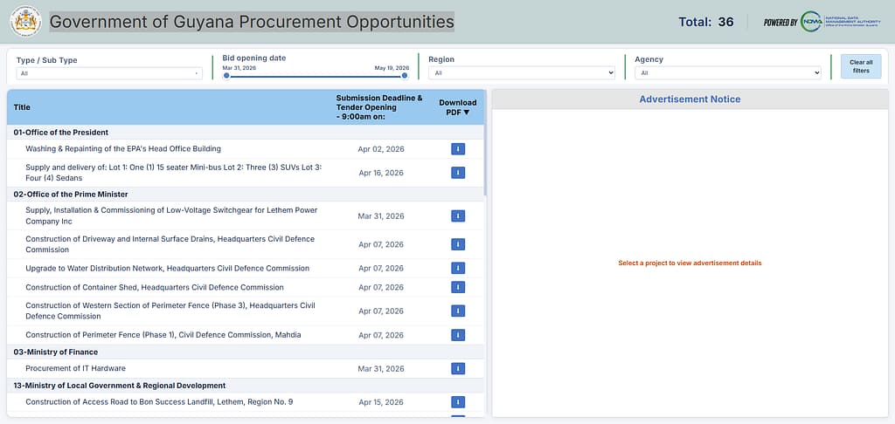Open Construction of Driveway and Internal Surface Drains

pos(170,244)
